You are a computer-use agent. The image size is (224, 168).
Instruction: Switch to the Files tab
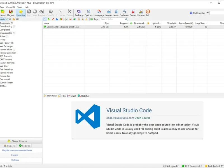[x=62, y=96]
